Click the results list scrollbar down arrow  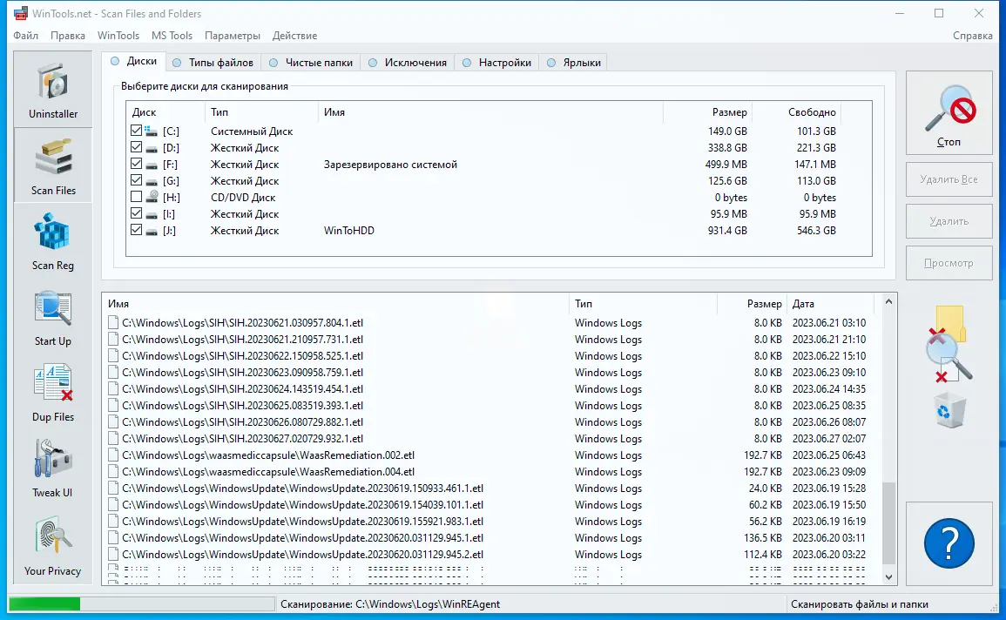pyautogui.click(x=888, y=577)
